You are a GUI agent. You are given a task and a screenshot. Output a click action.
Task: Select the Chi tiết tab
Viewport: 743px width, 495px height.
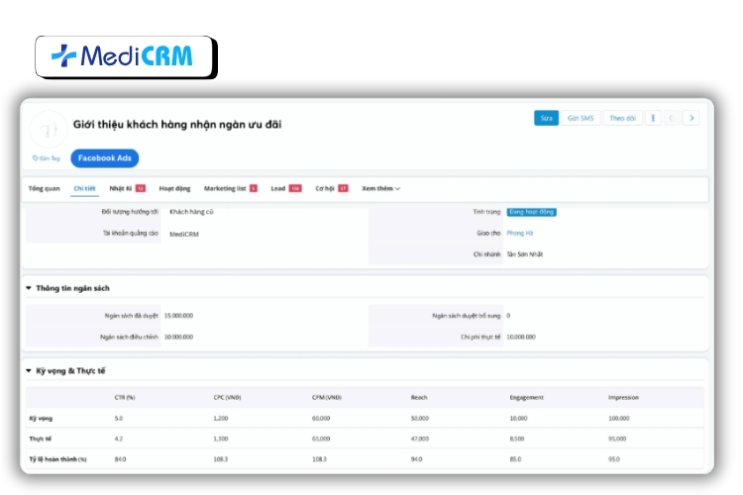(x=84, y=188)
